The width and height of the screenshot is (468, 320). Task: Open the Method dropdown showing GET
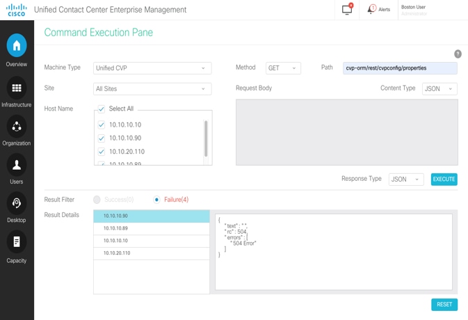point(283,68)
